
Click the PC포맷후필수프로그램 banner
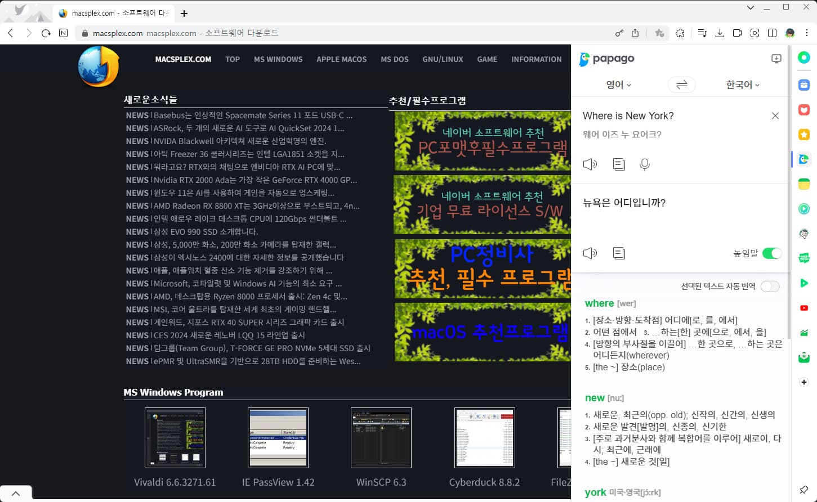(483, 141)
